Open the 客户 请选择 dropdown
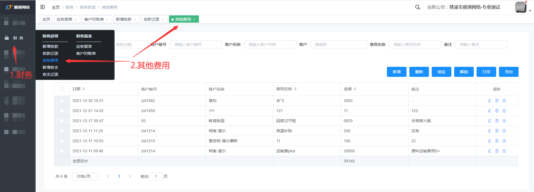This screenshot has width=534, height=192. tap(338, 44)
